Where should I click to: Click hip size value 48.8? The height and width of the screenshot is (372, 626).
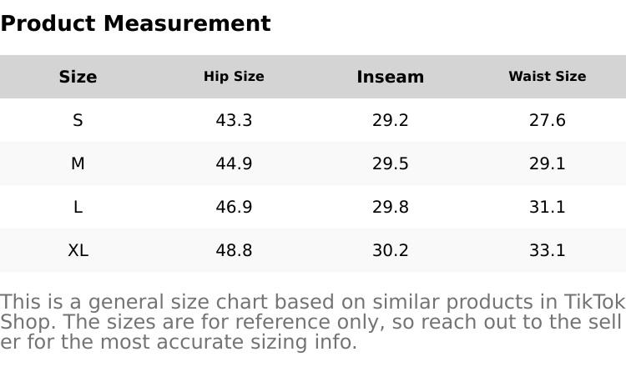pos(234,250)
